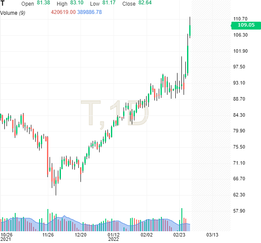Click the 88.70 price axis label
The height and width of the screenshot is (243, 261).
tap(239, 99)
